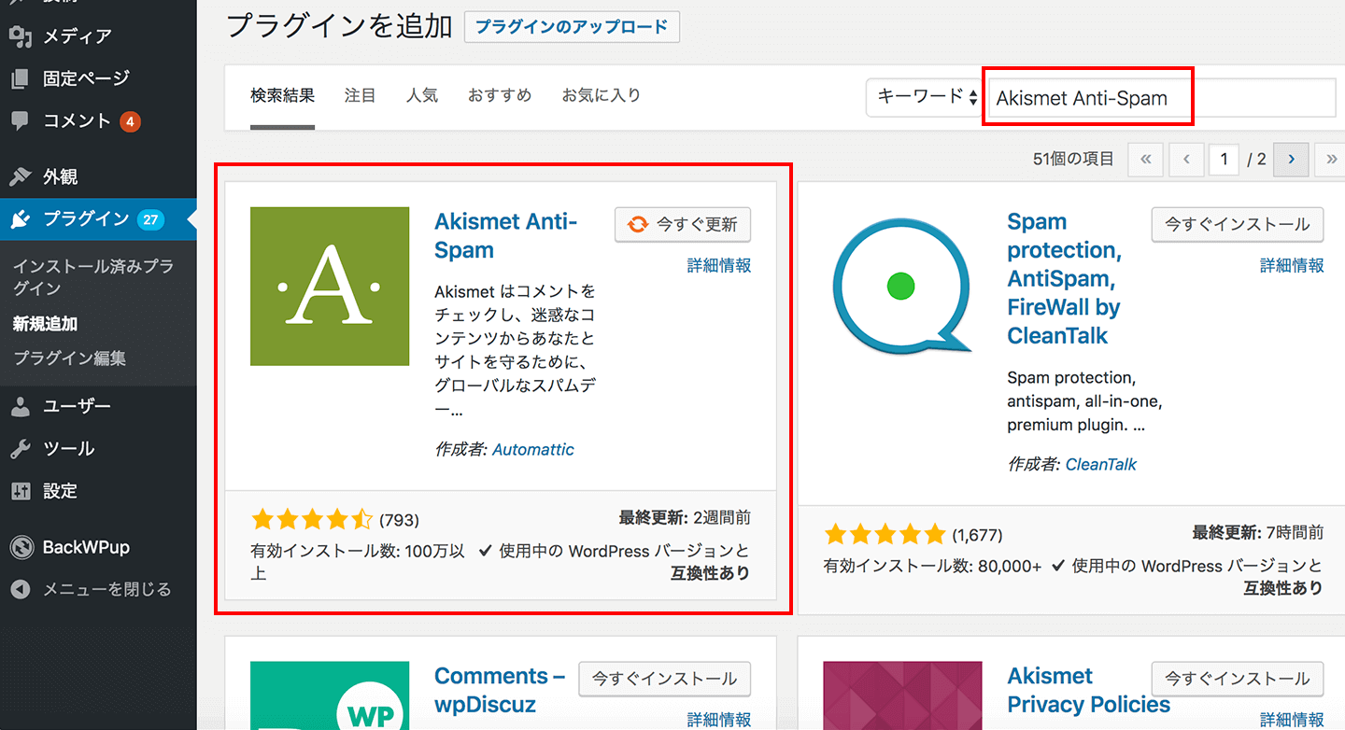The height and width of the screenshot is (730, 1345).
Task: Click the Akismet Privacy Policies magenta logo
Action: coord(902,695)
